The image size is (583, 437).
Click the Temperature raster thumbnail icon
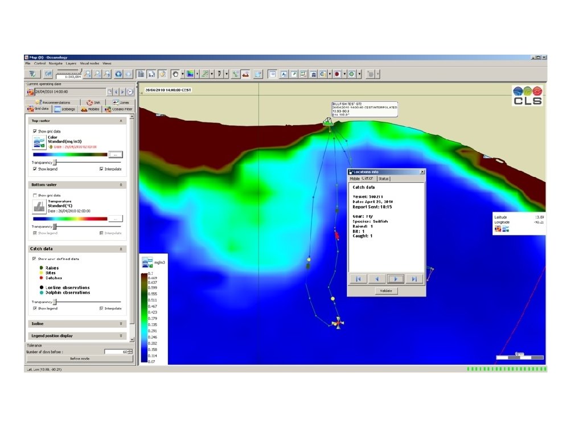tap(39, 206)
